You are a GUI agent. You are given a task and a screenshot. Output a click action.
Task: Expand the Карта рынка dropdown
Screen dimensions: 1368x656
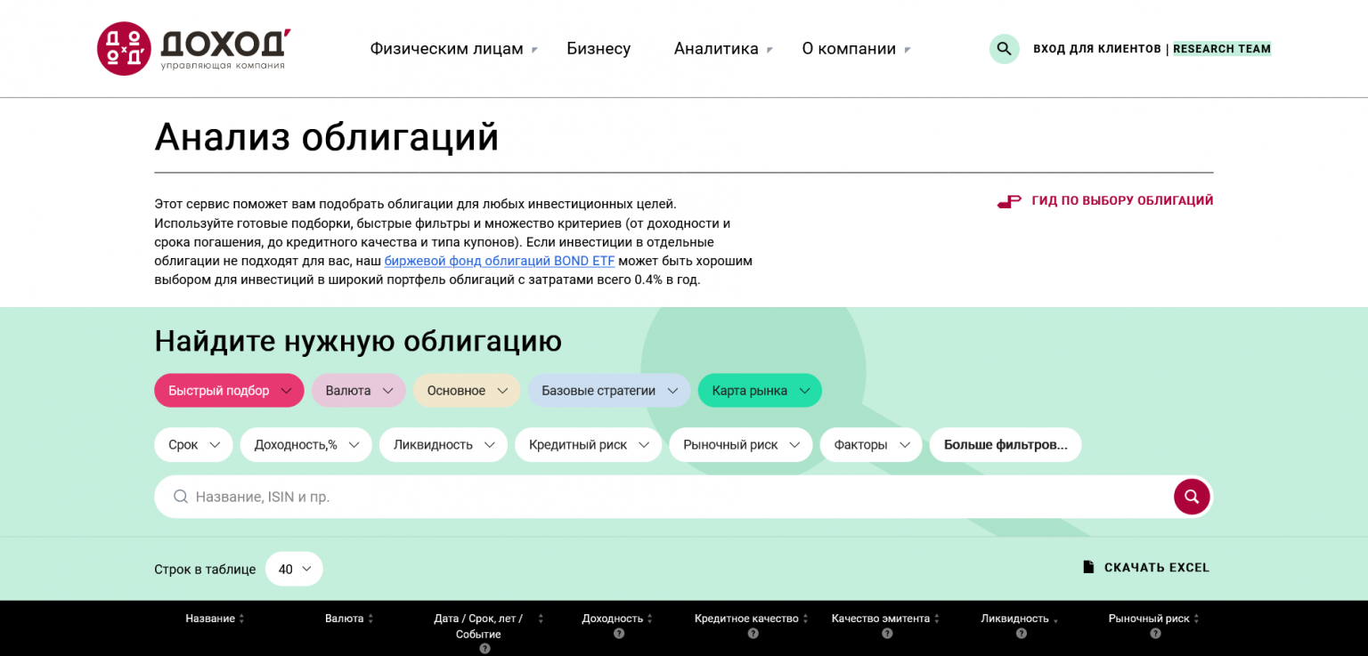759,391
